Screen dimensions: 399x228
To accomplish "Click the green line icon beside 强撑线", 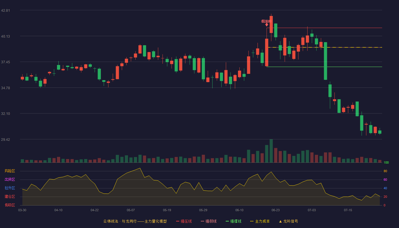I will pos(227,221).
